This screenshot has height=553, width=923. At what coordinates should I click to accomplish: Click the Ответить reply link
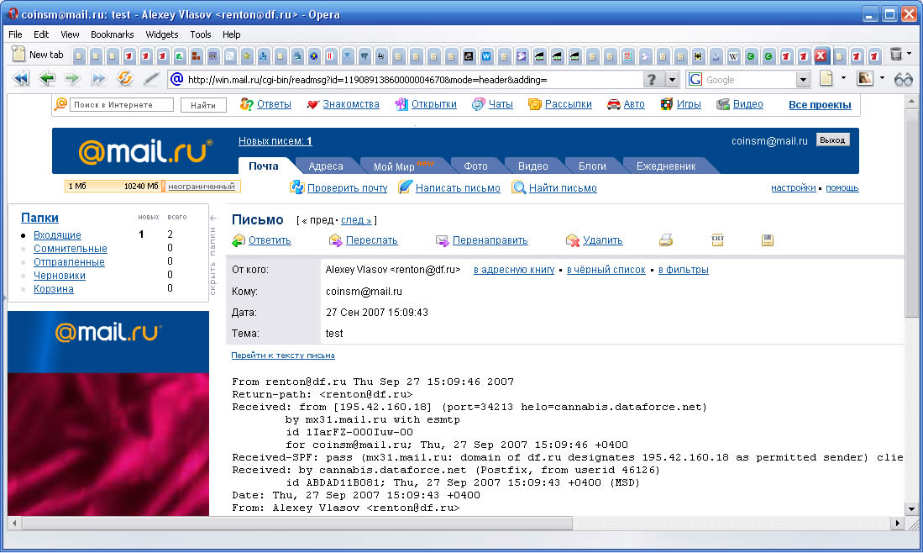point(269,240)
